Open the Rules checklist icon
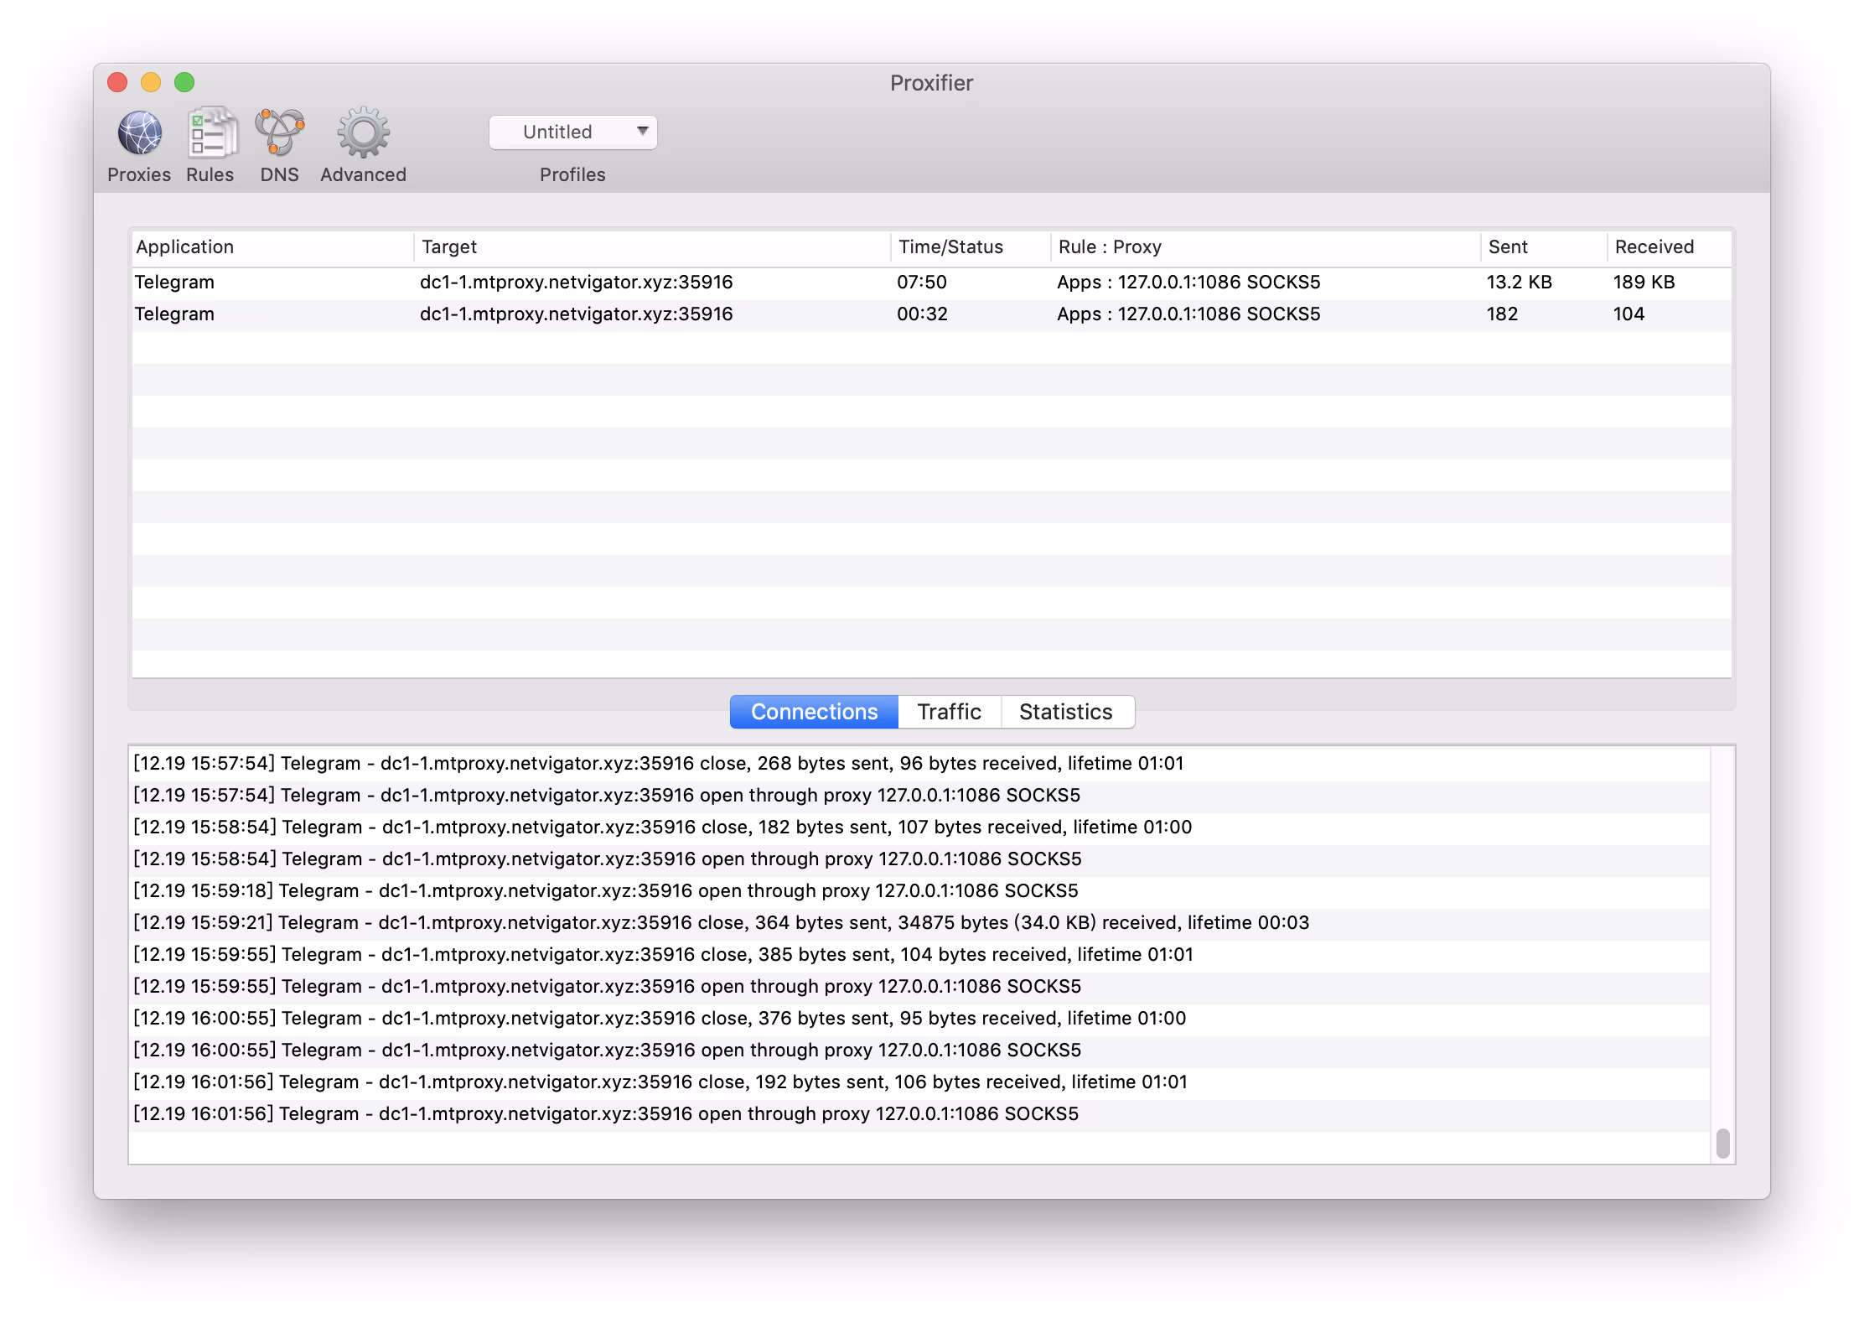This screenshot has height=1323, width=1864. (210, 133)
